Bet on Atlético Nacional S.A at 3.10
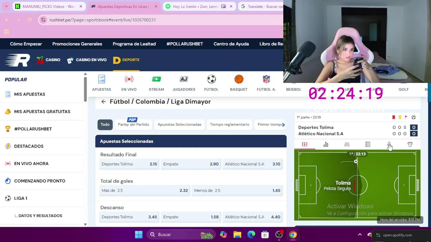This screenshot has width=431, height=242. [x=253, y=164]
